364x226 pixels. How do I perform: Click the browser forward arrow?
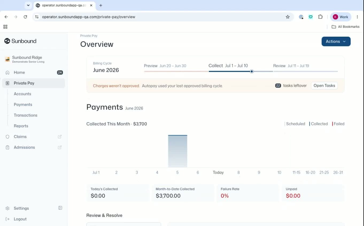16,17
